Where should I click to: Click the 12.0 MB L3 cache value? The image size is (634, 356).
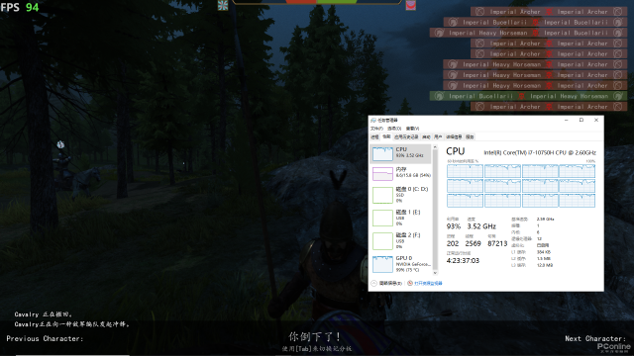(544, 265)
